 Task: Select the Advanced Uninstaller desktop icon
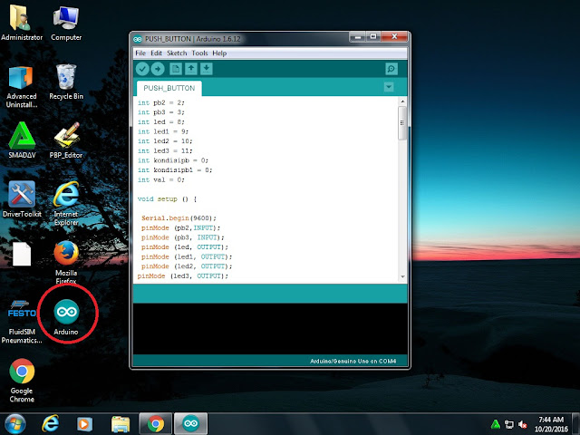tap(22, 87)
